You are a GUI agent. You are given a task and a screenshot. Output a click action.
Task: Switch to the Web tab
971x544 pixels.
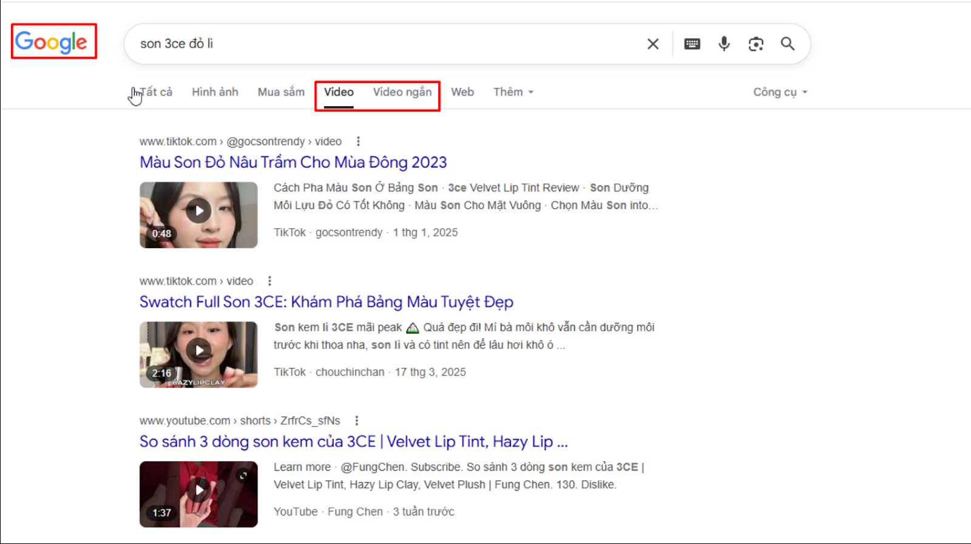point(462,92)
